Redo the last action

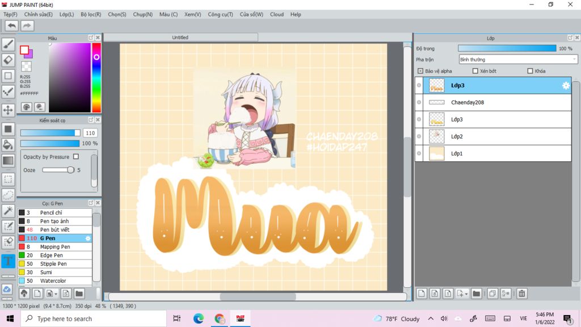point(27,26)
